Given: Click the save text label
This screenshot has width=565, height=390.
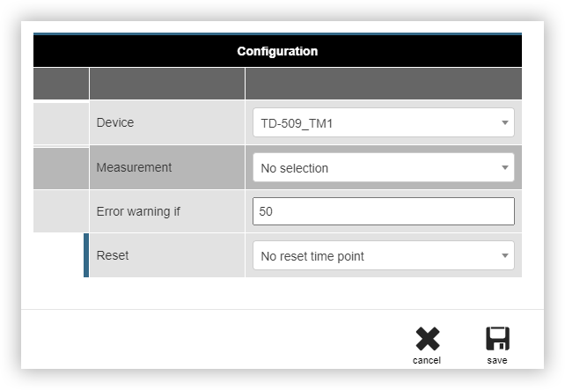Looking at the screenshot, I should pyautogui.click(x=497, y=360).
